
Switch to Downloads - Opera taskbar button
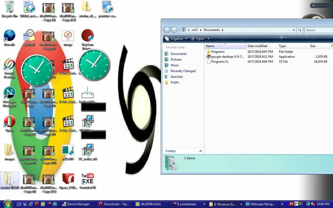[115, 204]
